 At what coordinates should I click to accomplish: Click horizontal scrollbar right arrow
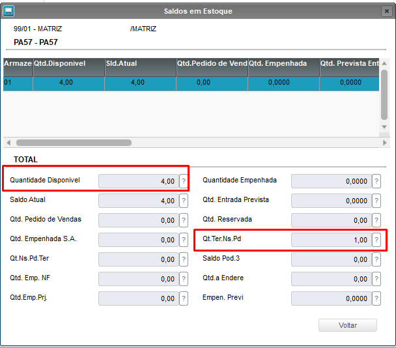tap(385, 143)
